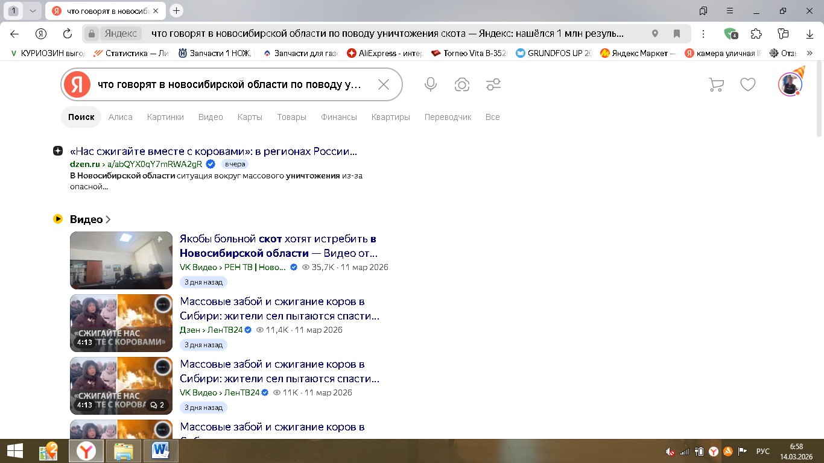Open File Explorer in the taskbar
Screen dimensions: 824x463
tap(124, 451)
